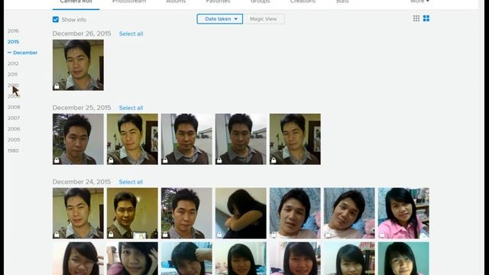Open fifth photo under December 25, 2015
Screen dimensions: 489x275
pyautogui.click(x=295, y=139)
